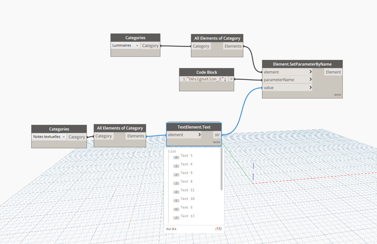Viewport: 377px width, 244px height.
Task: Toggle AUTO lacing on Element.SetParameterByName
Action: coord(338,95)
